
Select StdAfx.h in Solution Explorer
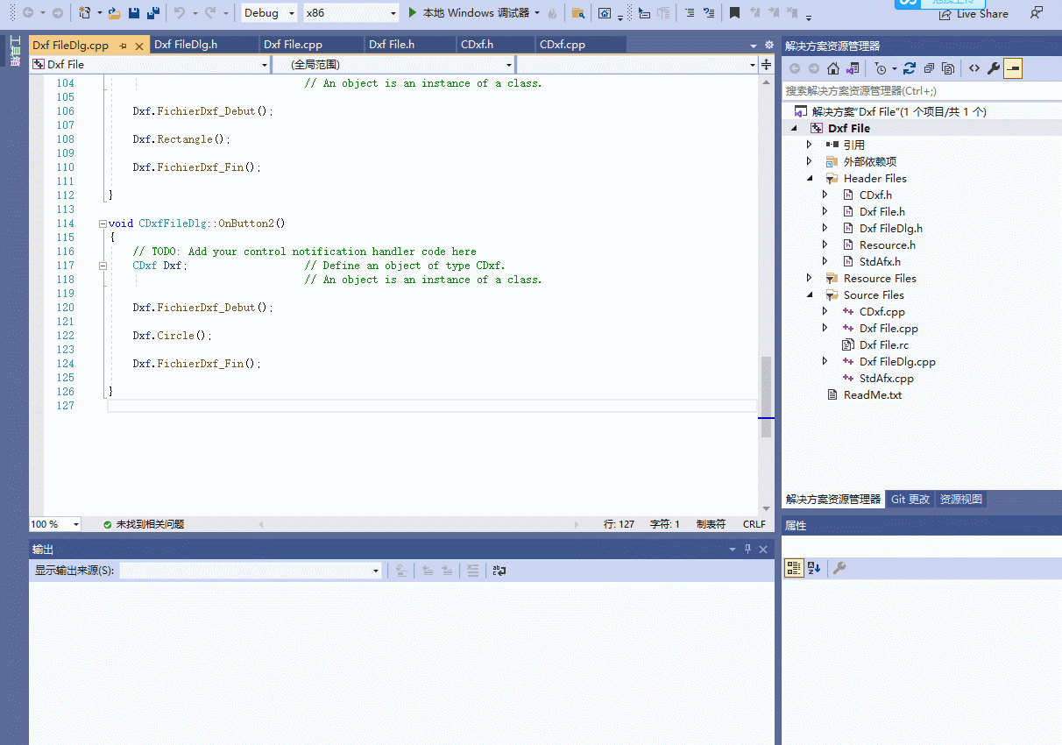[x=880, y=261]
